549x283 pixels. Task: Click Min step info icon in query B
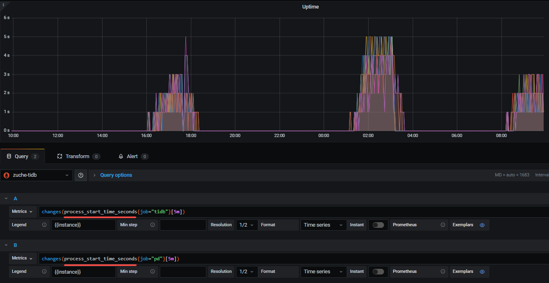(x=152, y=271)
